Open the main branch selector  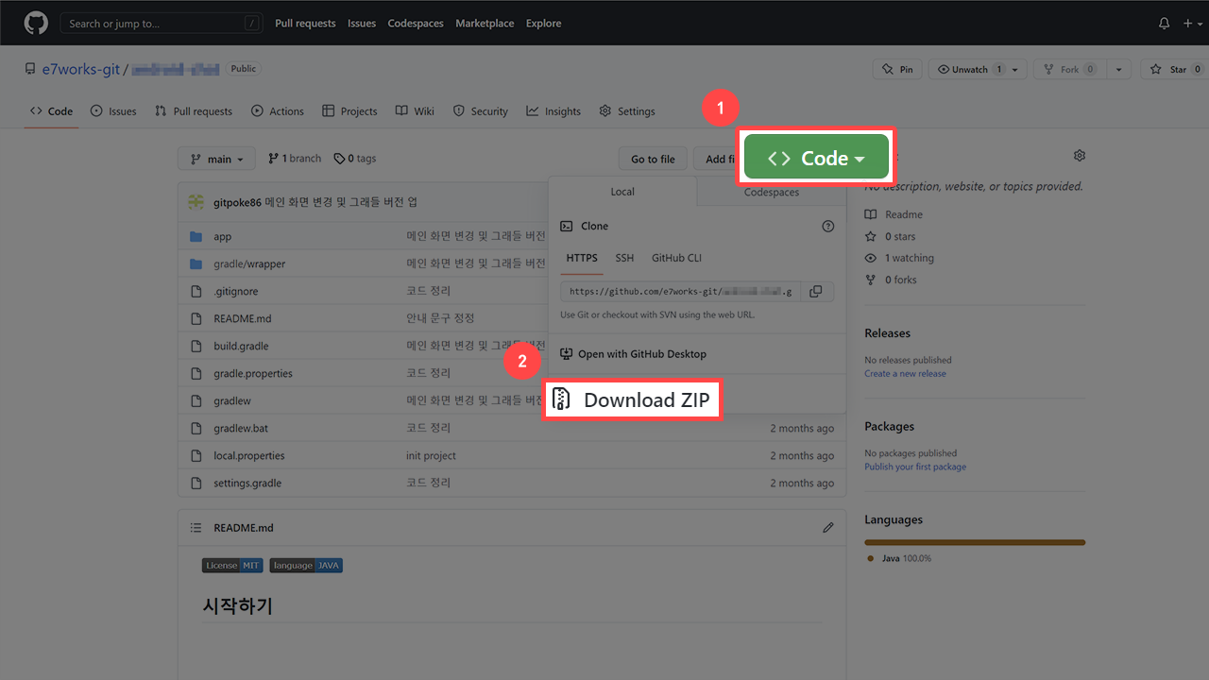click(216, 159)
